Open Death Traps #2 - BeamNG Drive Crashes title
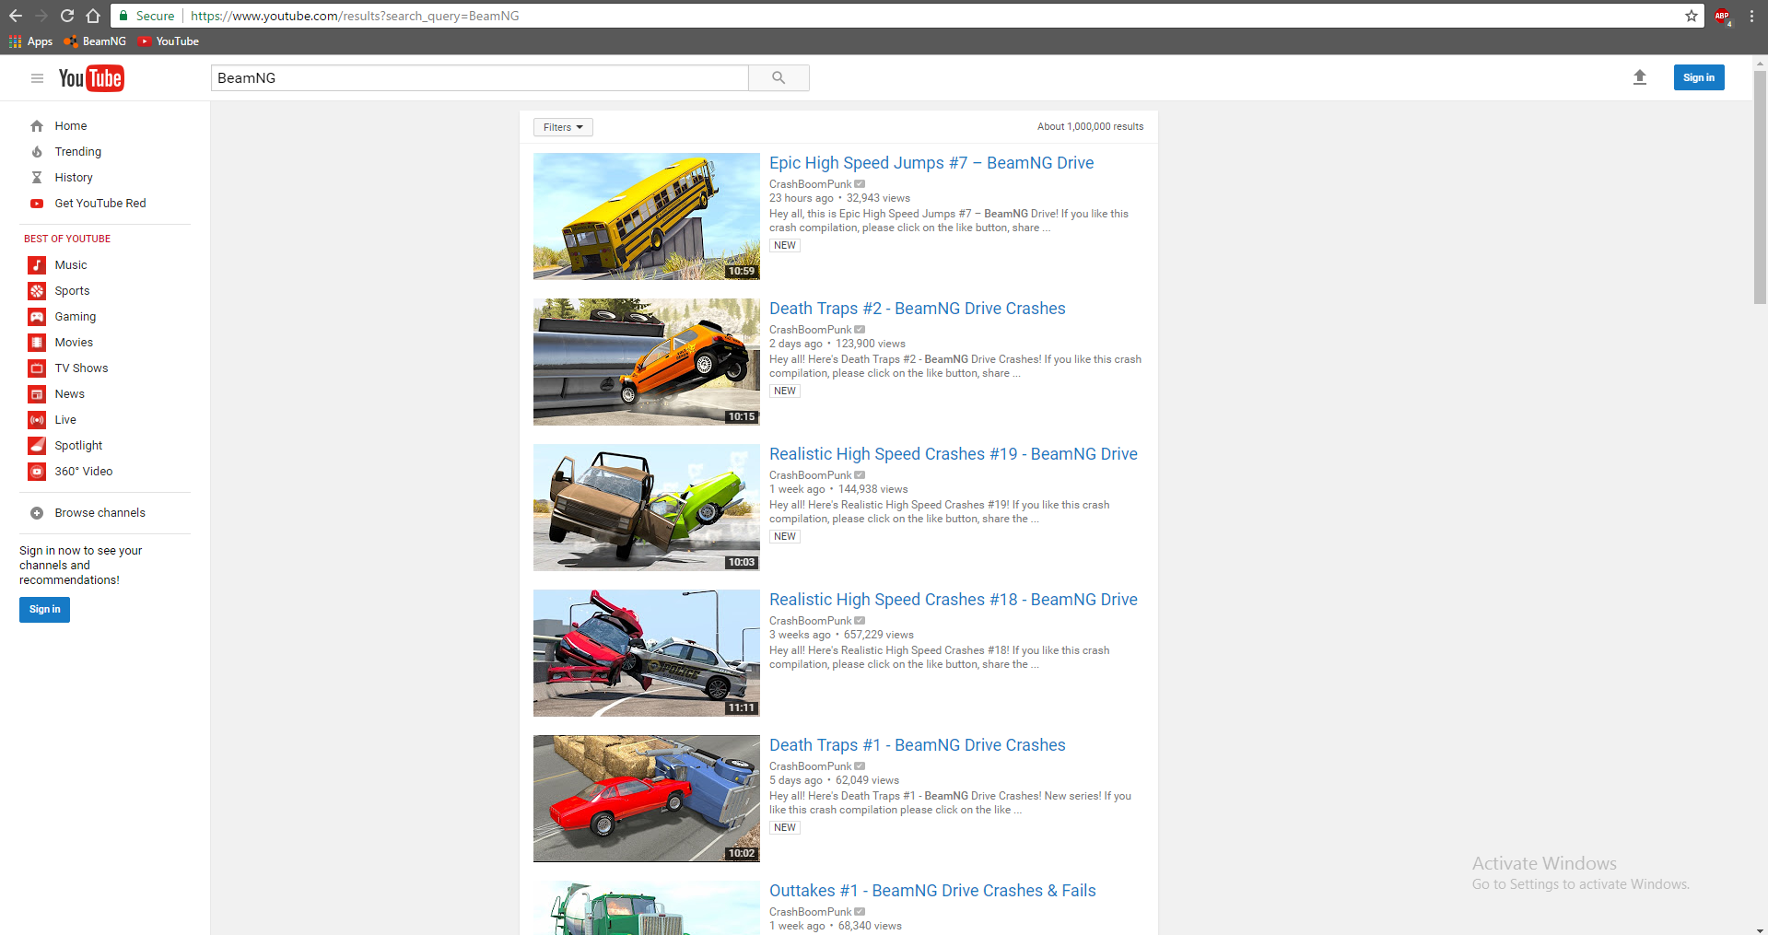Viewport: 1768px width, 935px height. [x=917, y=309]
